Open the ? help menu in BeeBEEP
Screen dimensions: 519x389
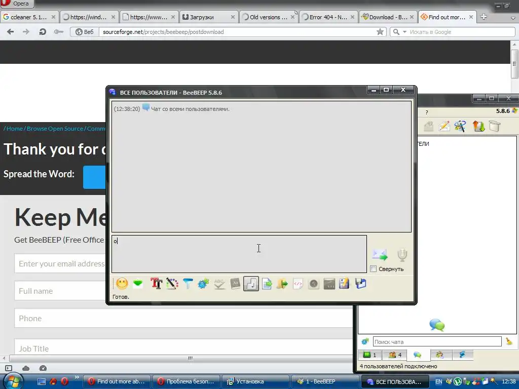tap(427, 112)
